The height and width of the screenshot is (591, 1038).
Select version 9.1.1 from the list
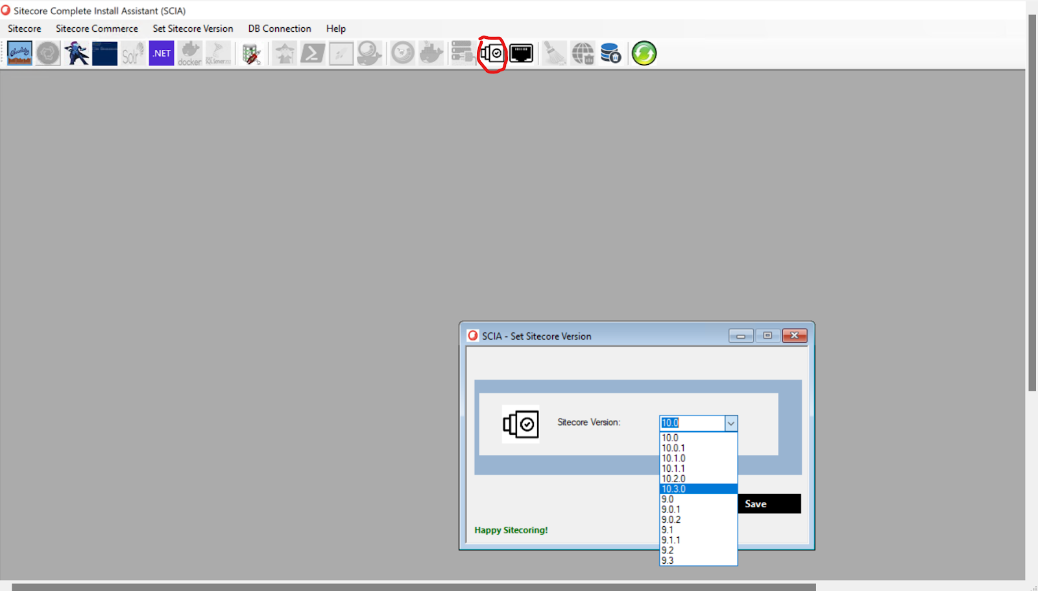[x=698, y=540]
